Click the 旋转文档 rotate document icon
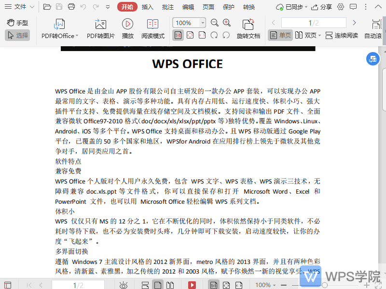 tap(248, 29)
